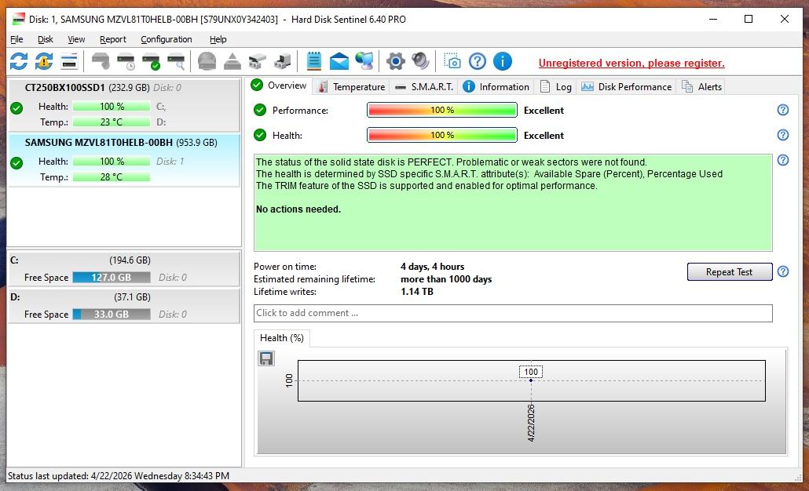Viewport: 809px width, 491px height.
Task: Open the Report menu
Action: click(x=112, y=39)
